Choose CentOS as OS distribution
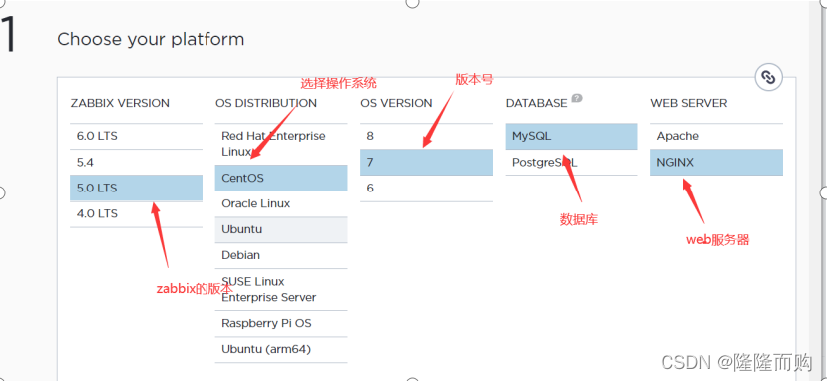The height and width of the screenshot is (381, 827). pyautogui.click(x=281, y=179)
